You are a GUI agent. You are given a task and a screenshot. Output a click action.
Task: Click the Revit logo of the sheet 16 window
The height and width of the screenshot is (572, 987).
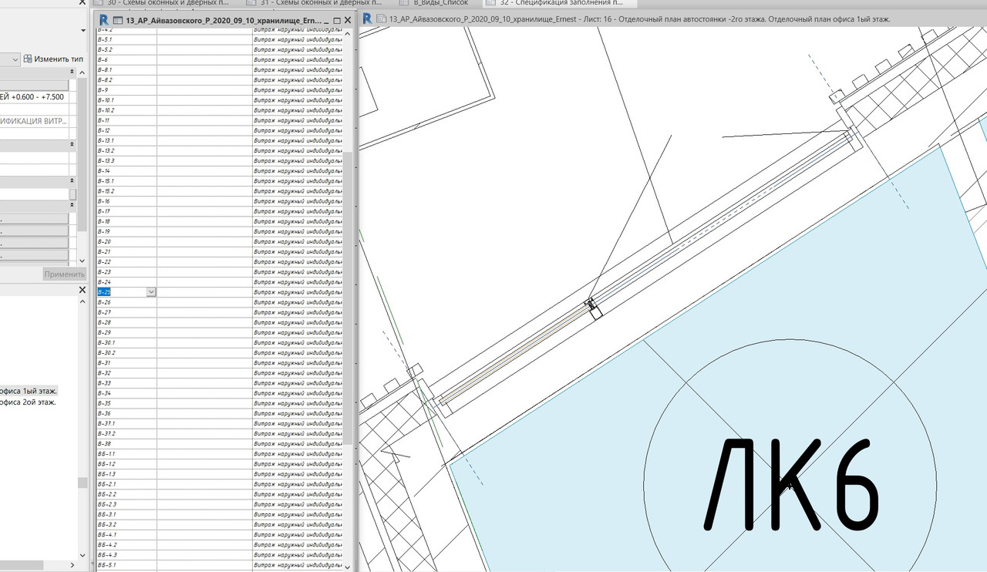point(368,19)
